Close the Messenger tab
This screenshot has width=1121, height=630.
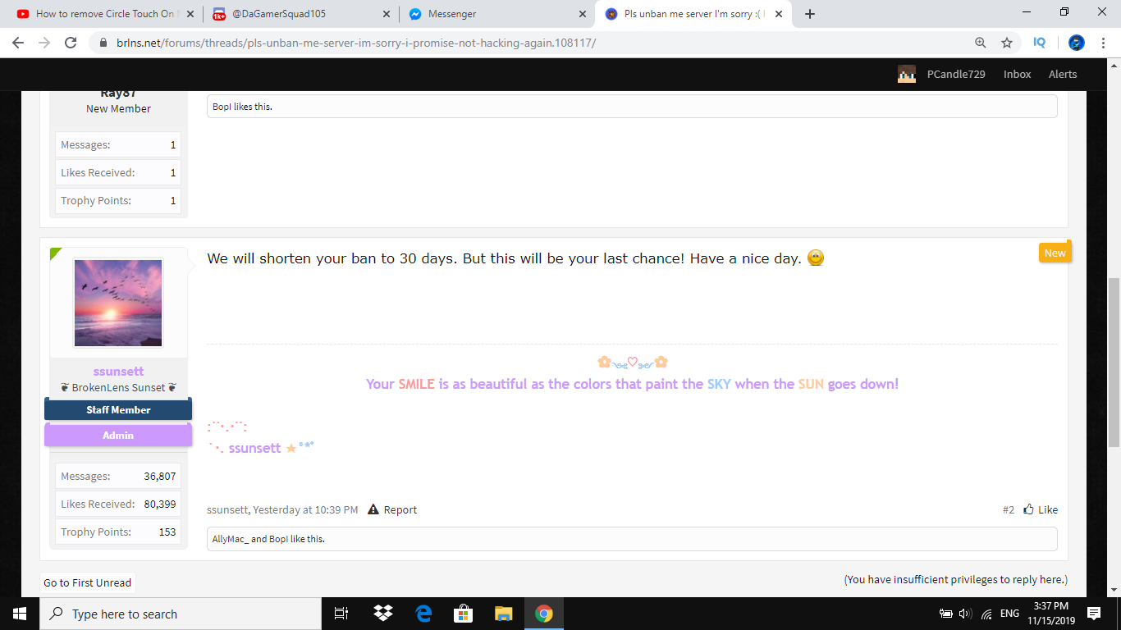[x=583, y=14]
